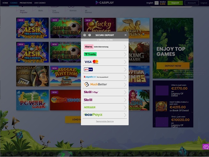Select the Klarna payment logo
Image resolution: width=209 pixels, height=157 pixels.
click(x=89, y=47)
